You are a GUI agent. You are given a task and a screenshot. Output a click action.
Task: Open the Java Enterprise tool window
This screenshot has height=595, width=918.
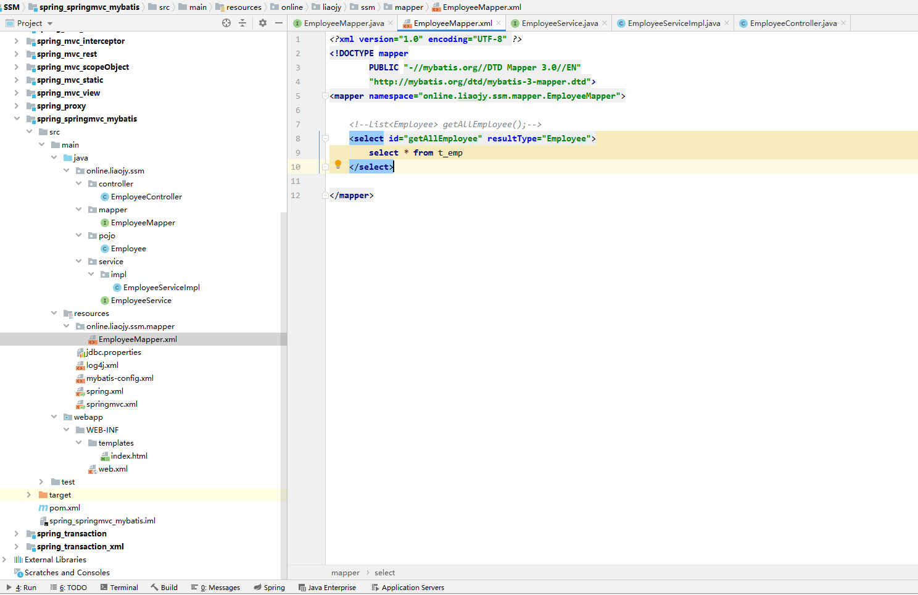point(327,588)
